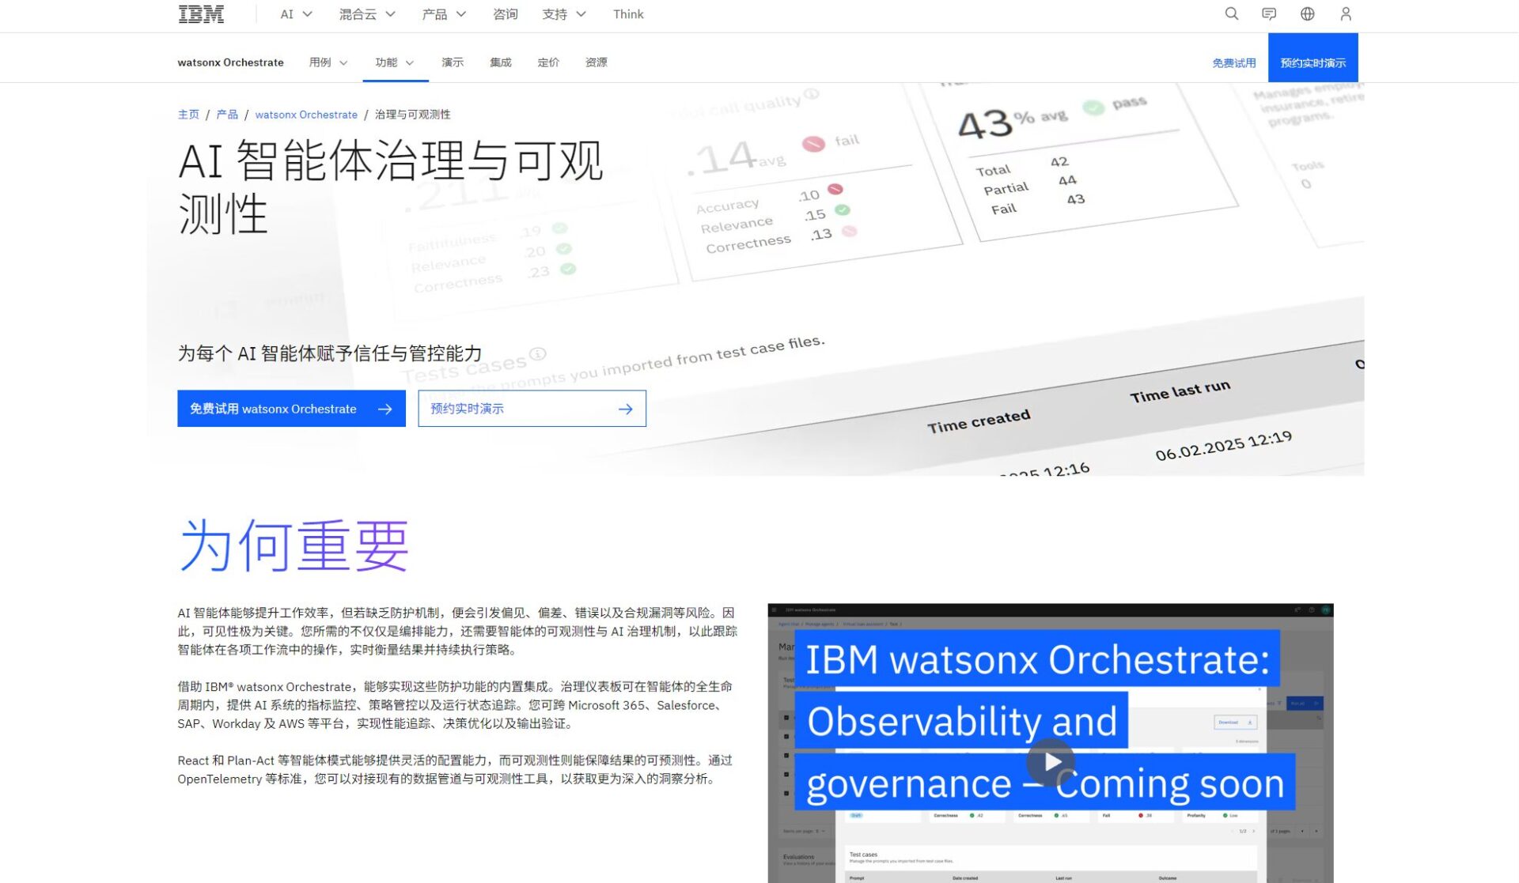Expand the 支持 dropdown
Screen dimensions: 1519x883
(563, 13)
